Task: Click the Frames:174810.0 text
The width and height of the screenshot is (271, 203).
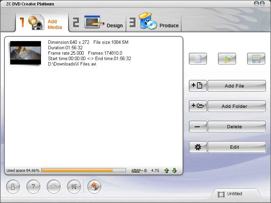Action: pyautogui.click(x=105, y=53)
